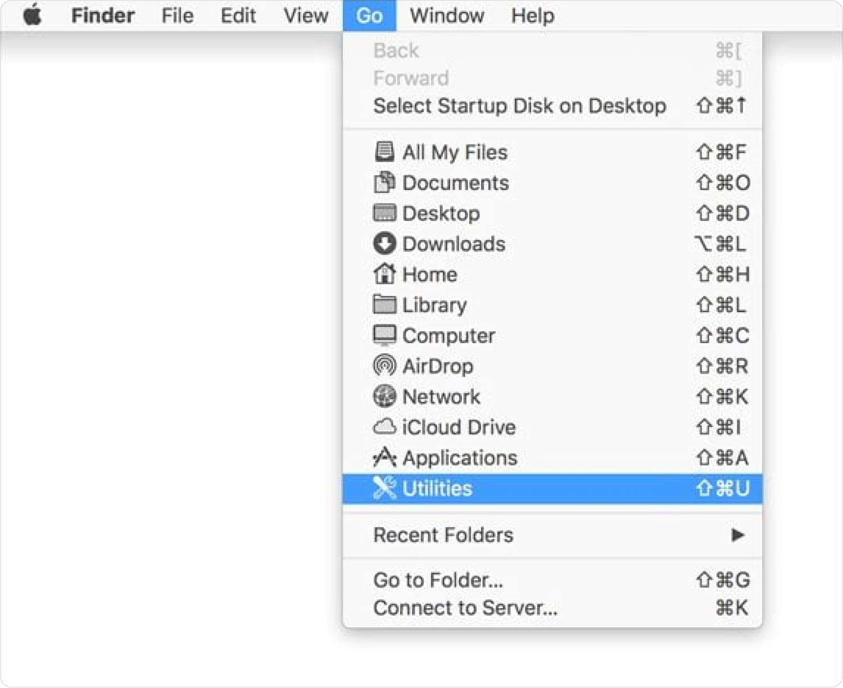Click the Applications A-shaped icon

click(384, 457)
